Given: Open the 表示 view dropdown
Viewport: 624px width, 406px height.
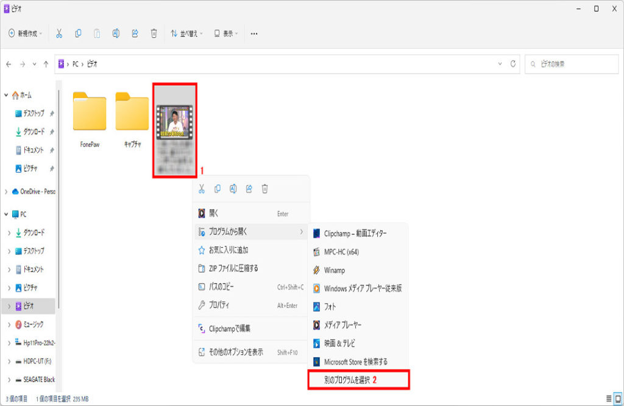Looking at the screenshot, I should click(x=225, y=33).
